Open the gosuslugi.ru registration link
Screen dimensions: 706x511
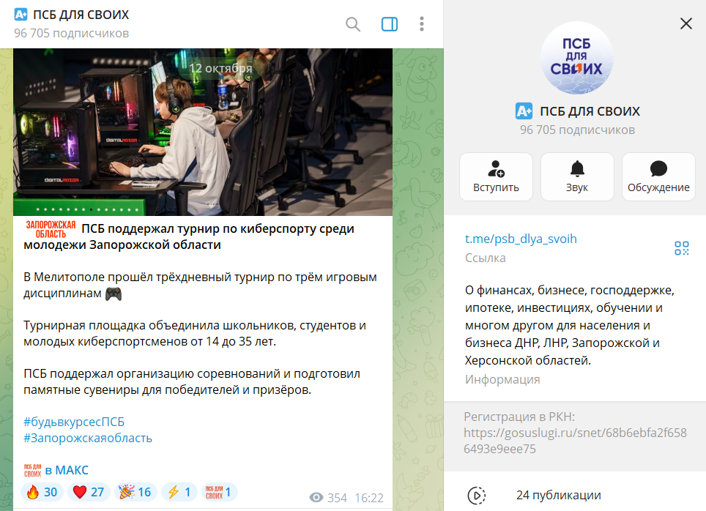575,441
